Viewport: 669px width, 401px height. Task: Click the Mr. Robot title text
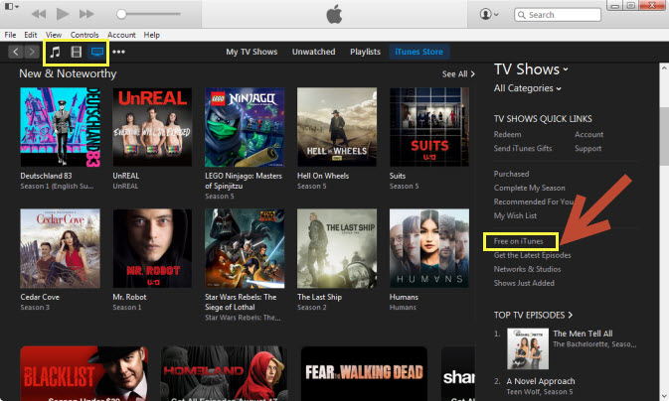[x=129, y=297]
